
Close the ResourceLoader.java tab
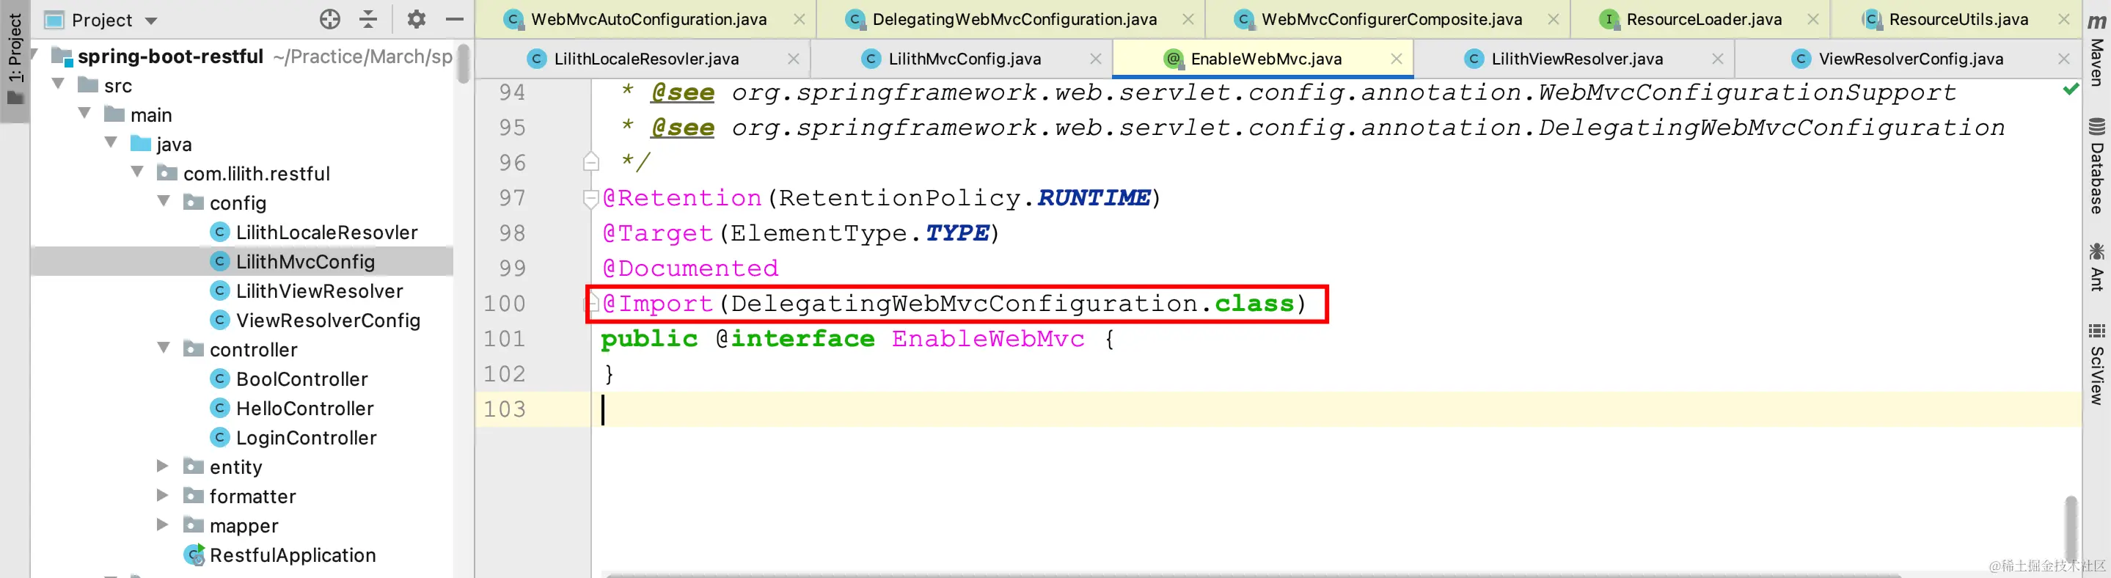pyautogui.click(x=1812, y=19)
